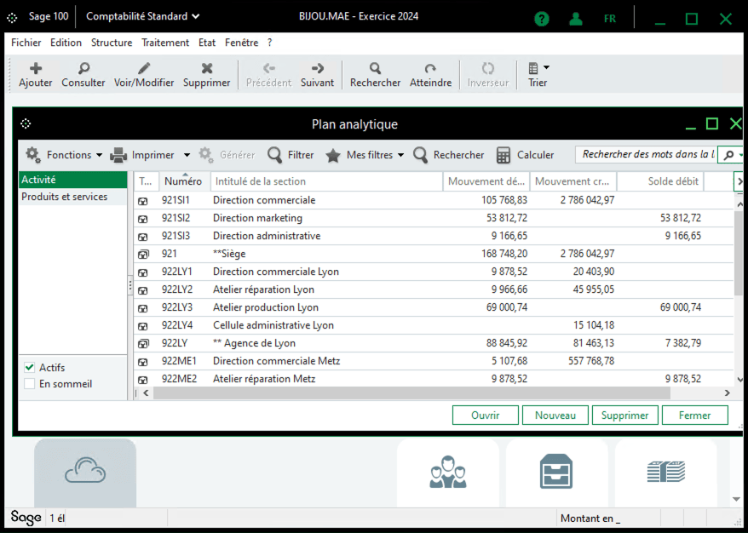Click the Trier sort icon
Viewport: 748px width, 533px height.
[x=533, y=69]
